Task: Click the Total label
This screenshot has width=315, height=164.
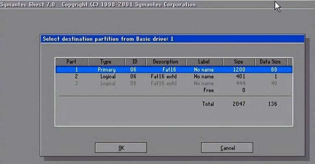Action: point(208,104)
